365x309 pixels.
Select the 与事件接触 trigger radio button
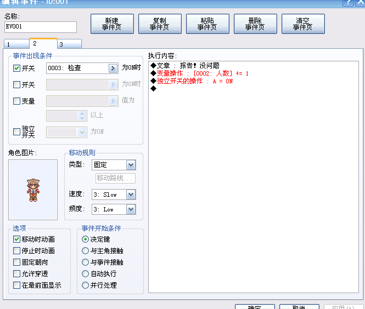coord(85,262)
